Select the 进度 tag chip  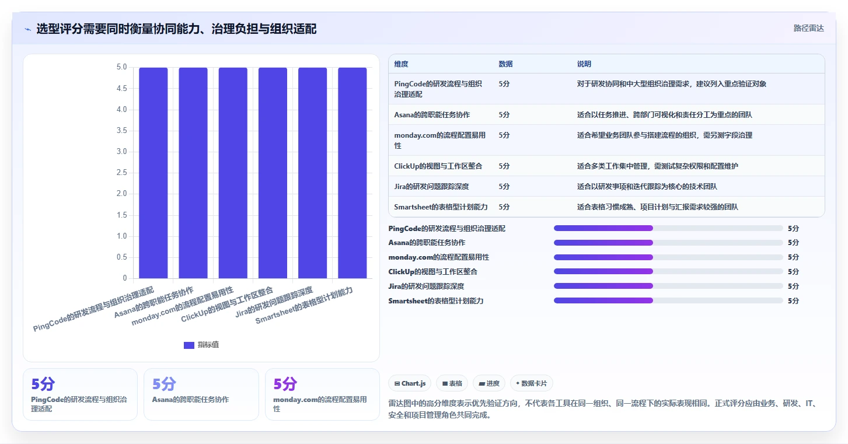(489, 383)
